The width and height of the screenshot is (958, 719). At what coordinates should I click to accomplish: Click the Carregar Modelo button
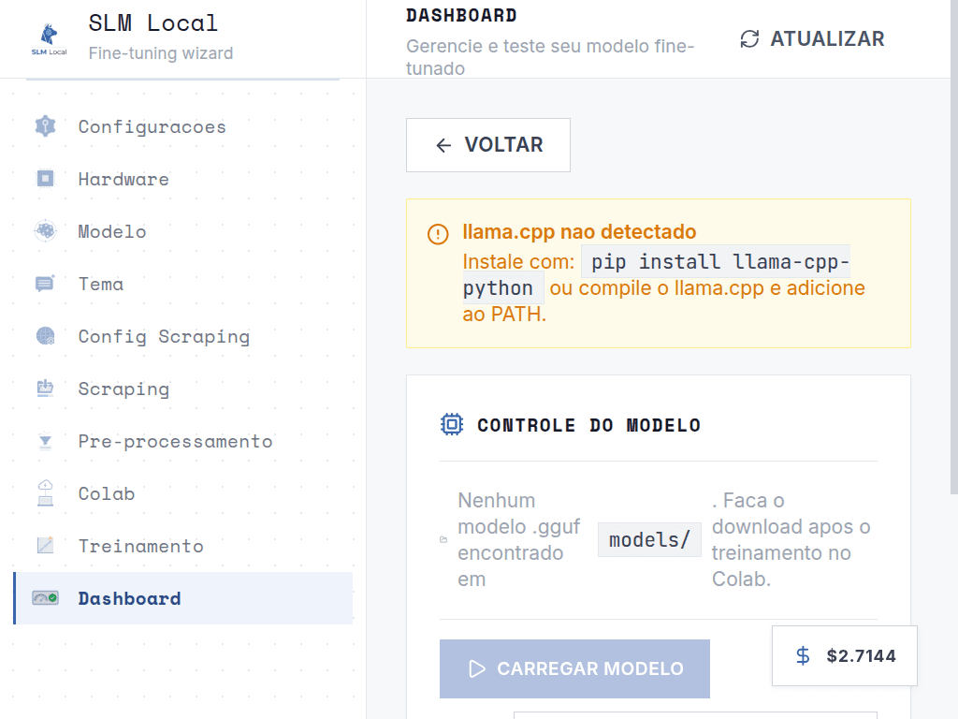[574, 668]
